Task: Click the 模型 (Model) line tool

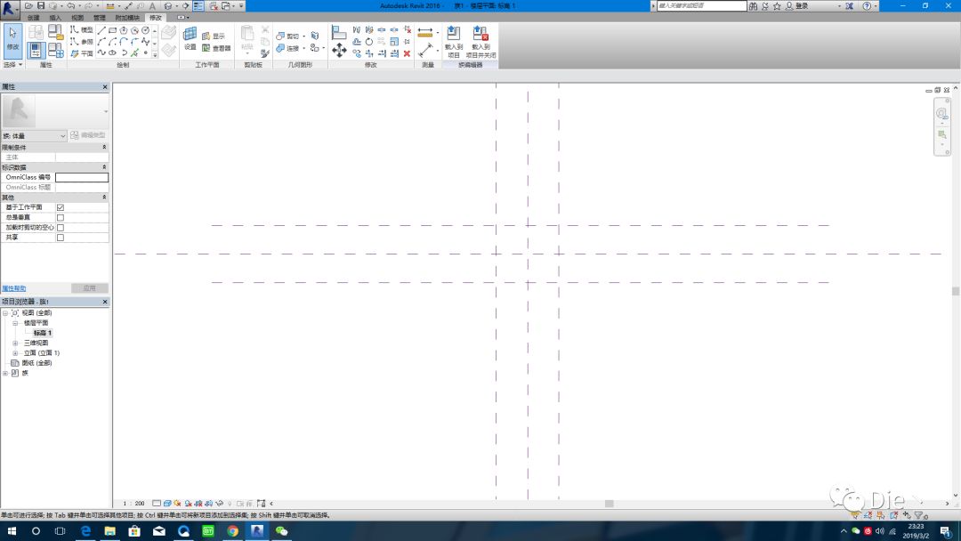Action: point(81,30)
